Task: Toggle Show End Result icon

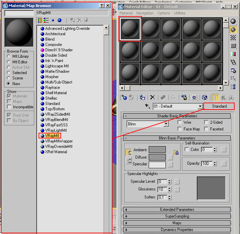Action: point(215,97)
